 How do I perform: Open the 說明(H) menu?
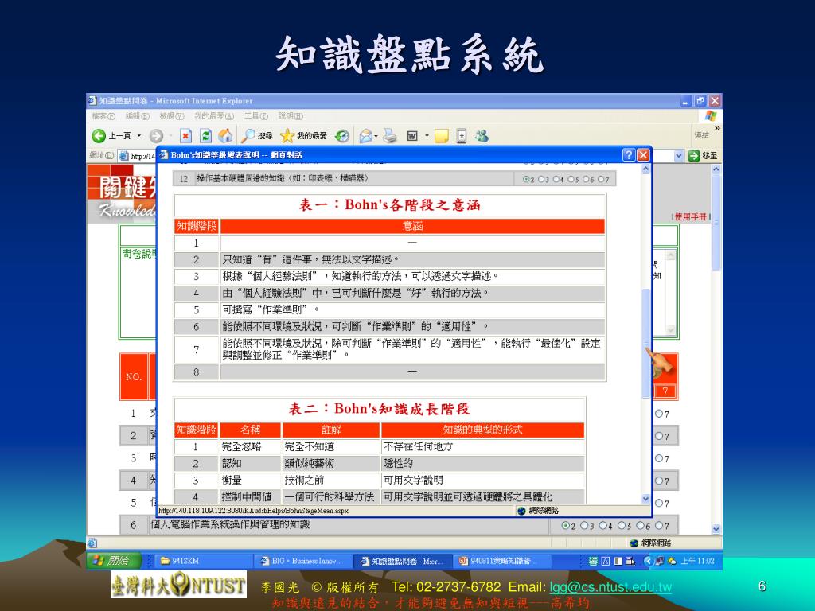290,116
